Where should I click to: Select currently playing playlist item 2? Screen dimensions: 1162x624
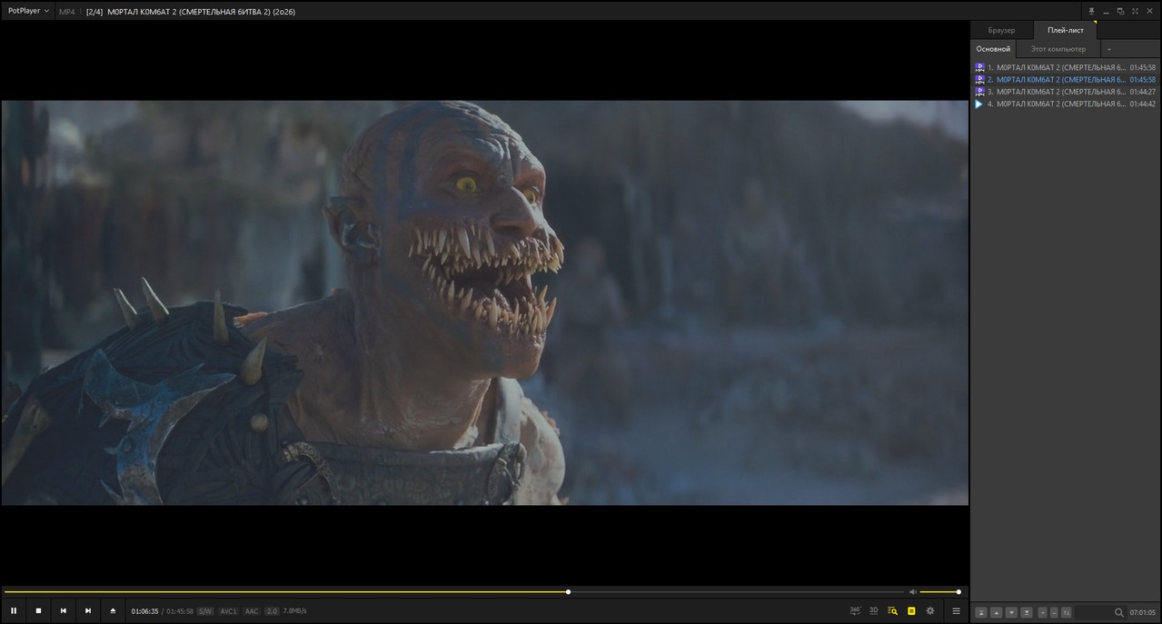pos(1065,80)
